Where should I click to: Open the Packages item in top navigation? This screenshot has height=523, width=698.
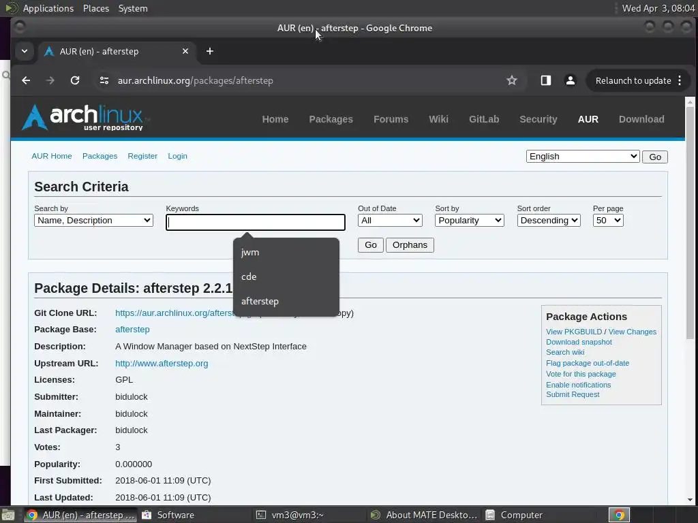[x=331, y=119]
